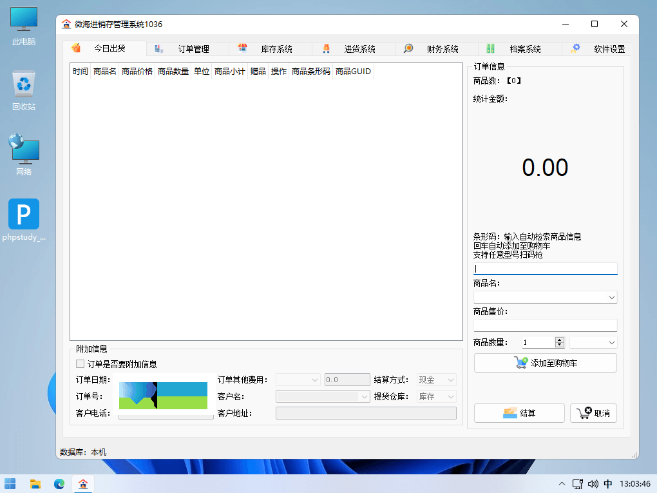The image size is (657, 493).
Task: Click the 软件设置 gear icon
Action: [x=575, y=48]
